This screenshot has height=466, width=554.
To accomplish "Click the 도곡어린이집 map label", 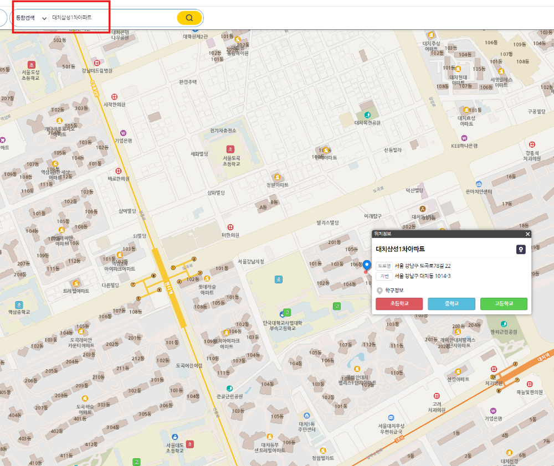I will point(189,366).
